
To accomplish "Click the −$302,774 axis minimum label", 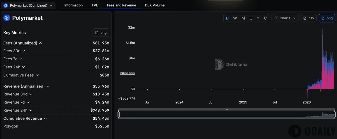I will pos(127,98).
